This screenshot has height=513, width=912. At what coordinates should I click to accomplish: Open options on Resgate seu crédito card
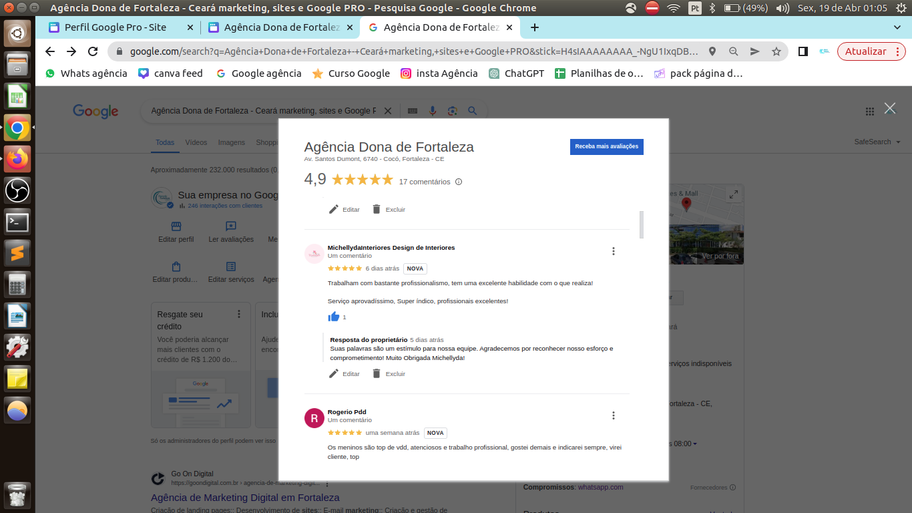click(x=239, y=314)
